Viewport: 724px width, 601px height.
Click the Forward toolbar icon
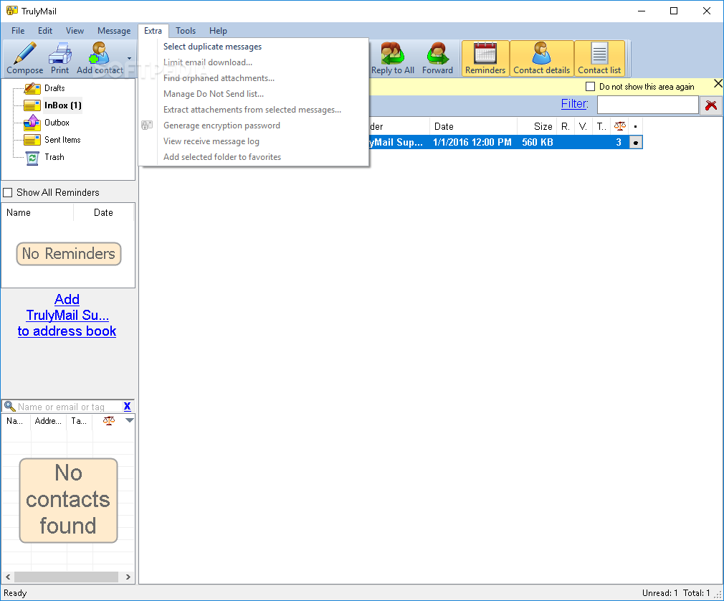437,53
